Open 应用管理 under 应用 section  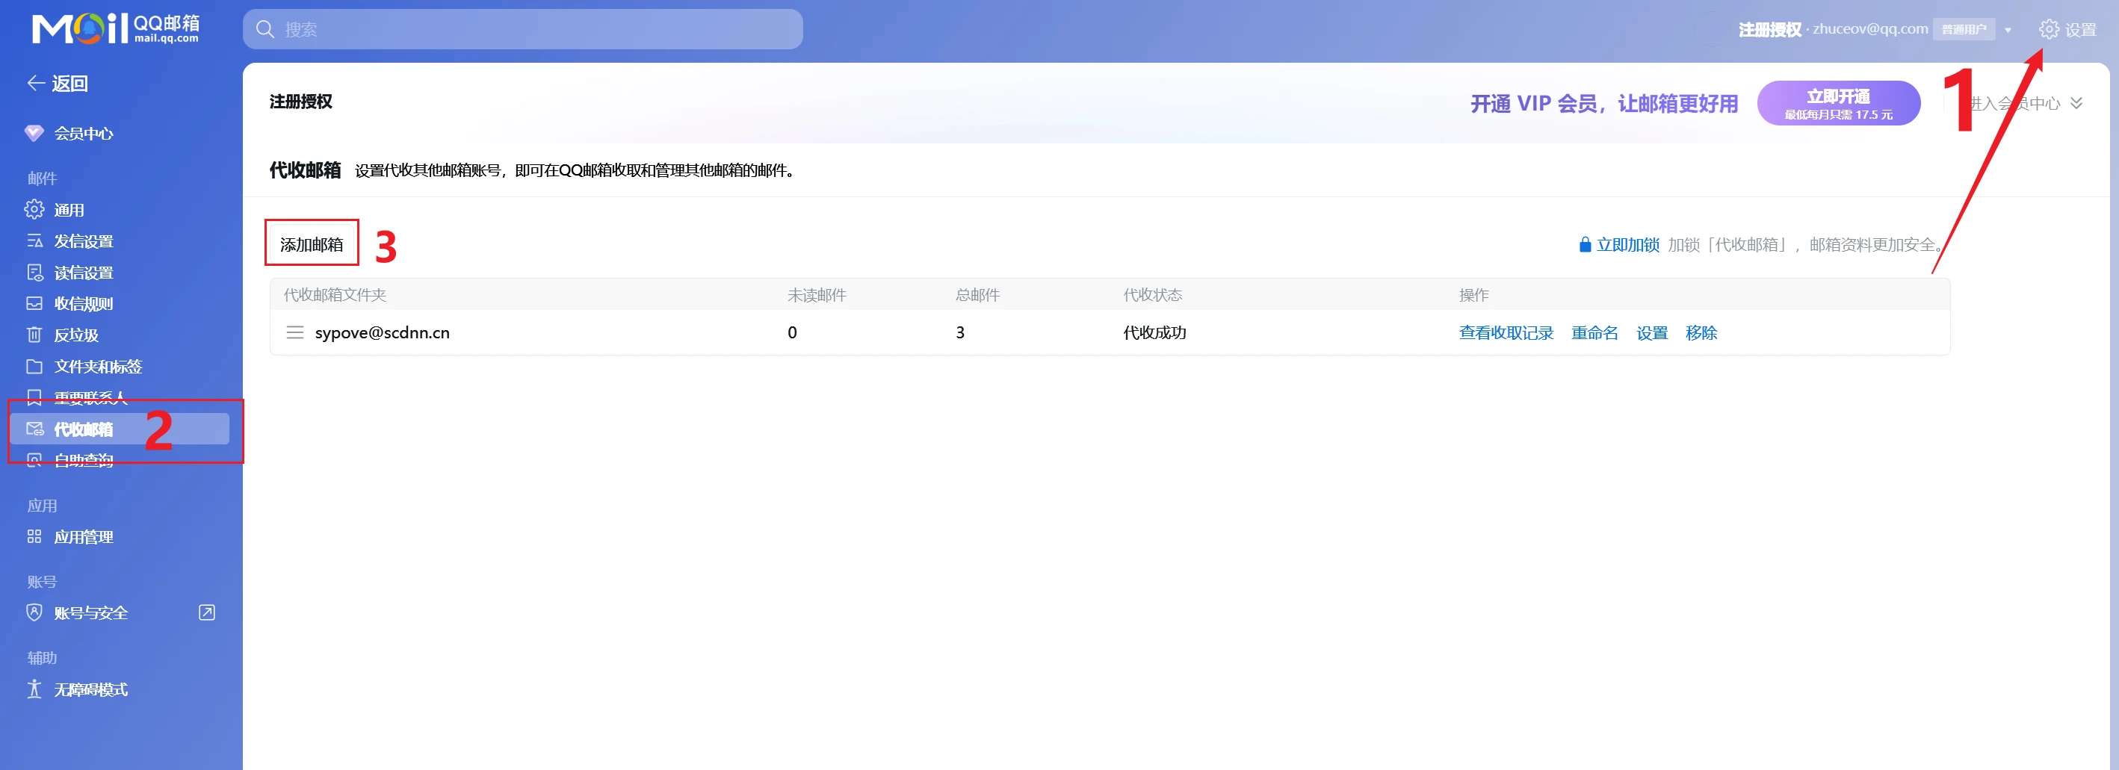(84, 536)
